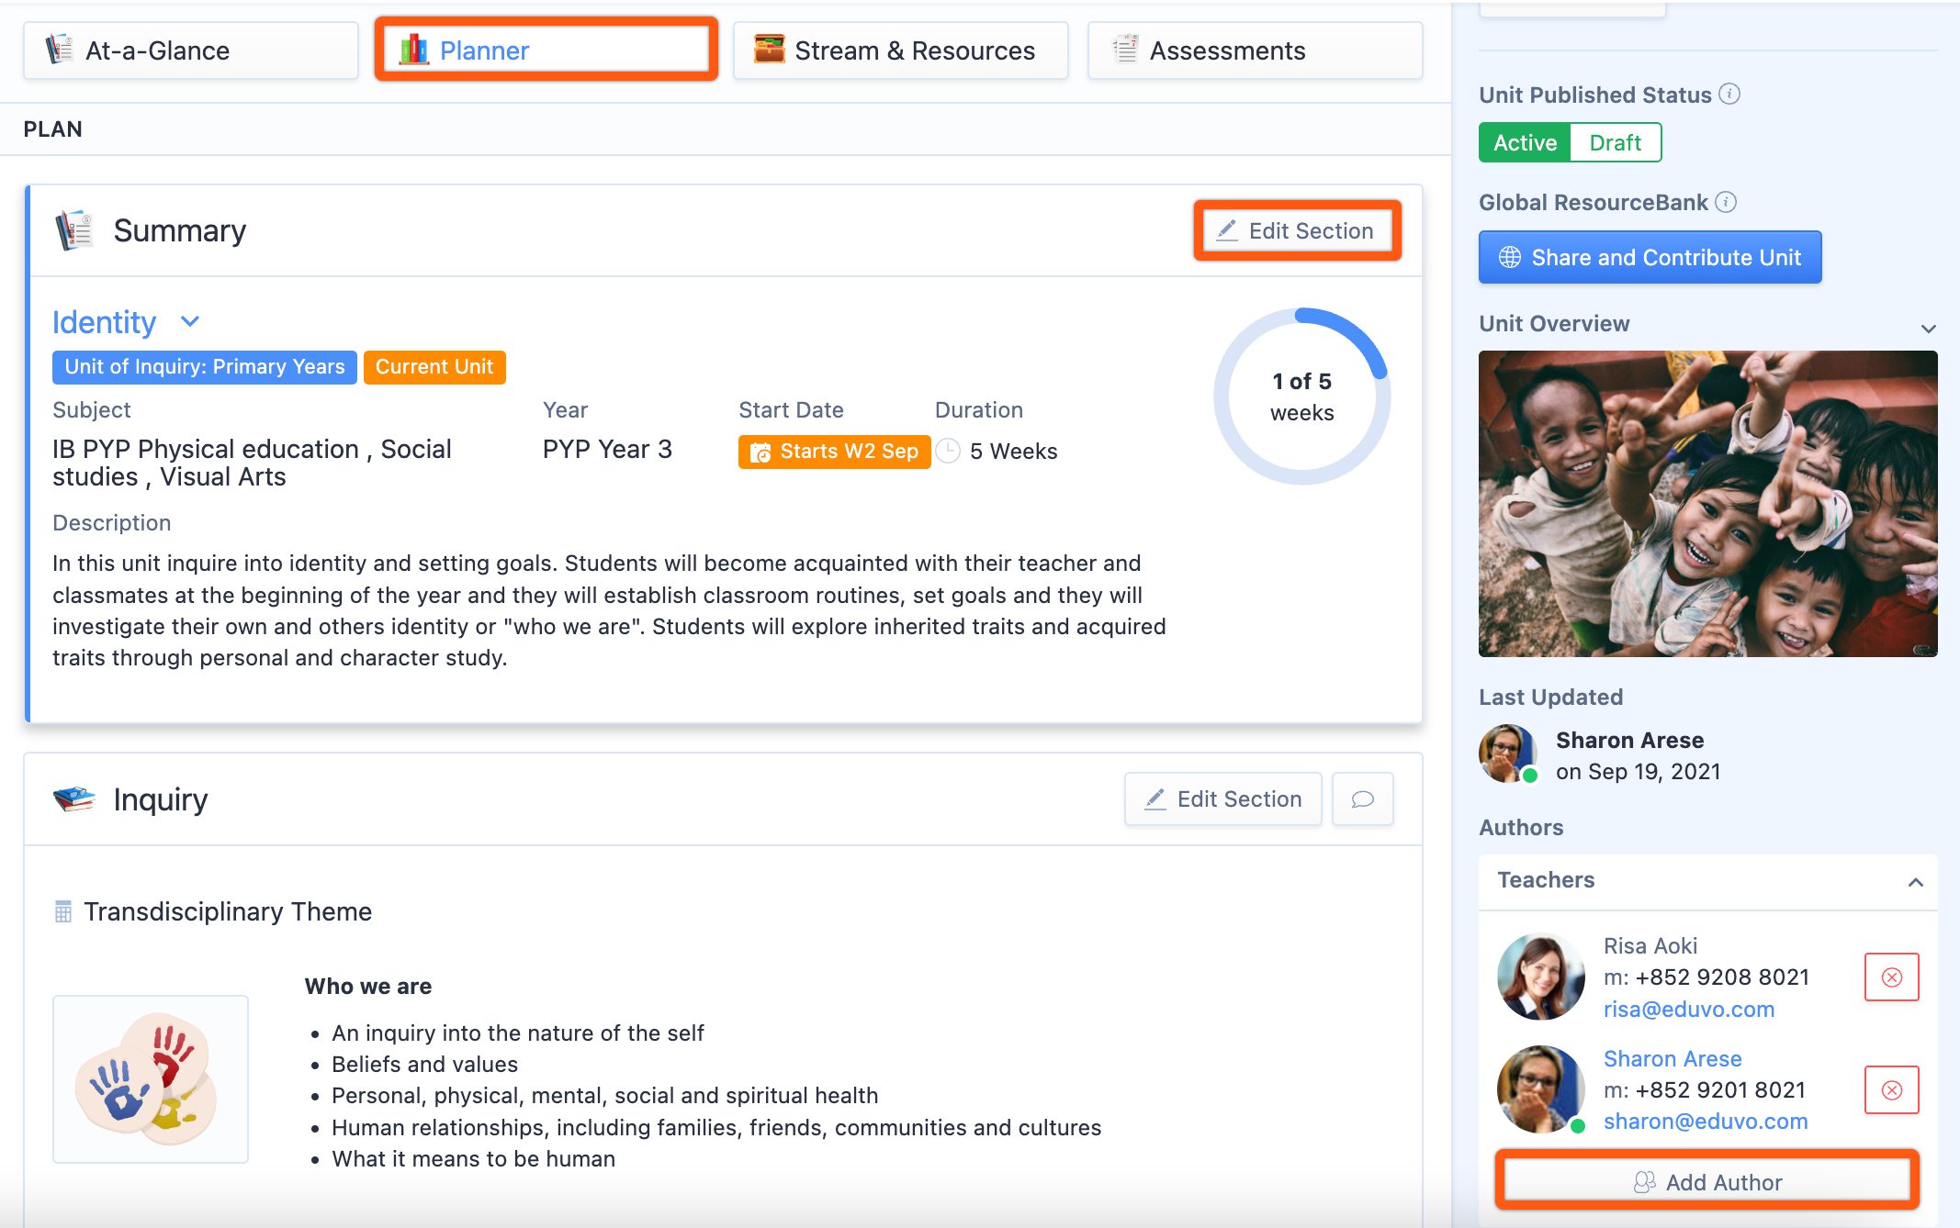Open the Assessments tab
1960x1228 pixels.
(1255, 50)
